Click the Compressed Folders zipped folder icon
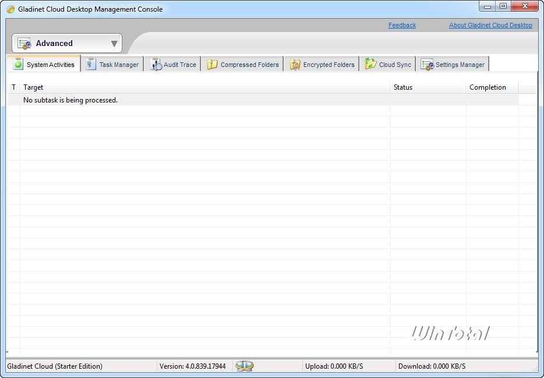The height and width of the screenshot is (378, 544). [212, 65]
